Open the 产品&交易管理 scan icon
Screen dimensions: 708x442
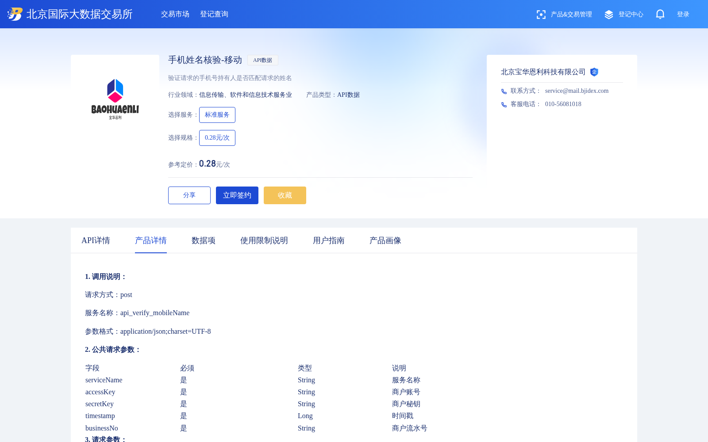(x=541, y=15)
